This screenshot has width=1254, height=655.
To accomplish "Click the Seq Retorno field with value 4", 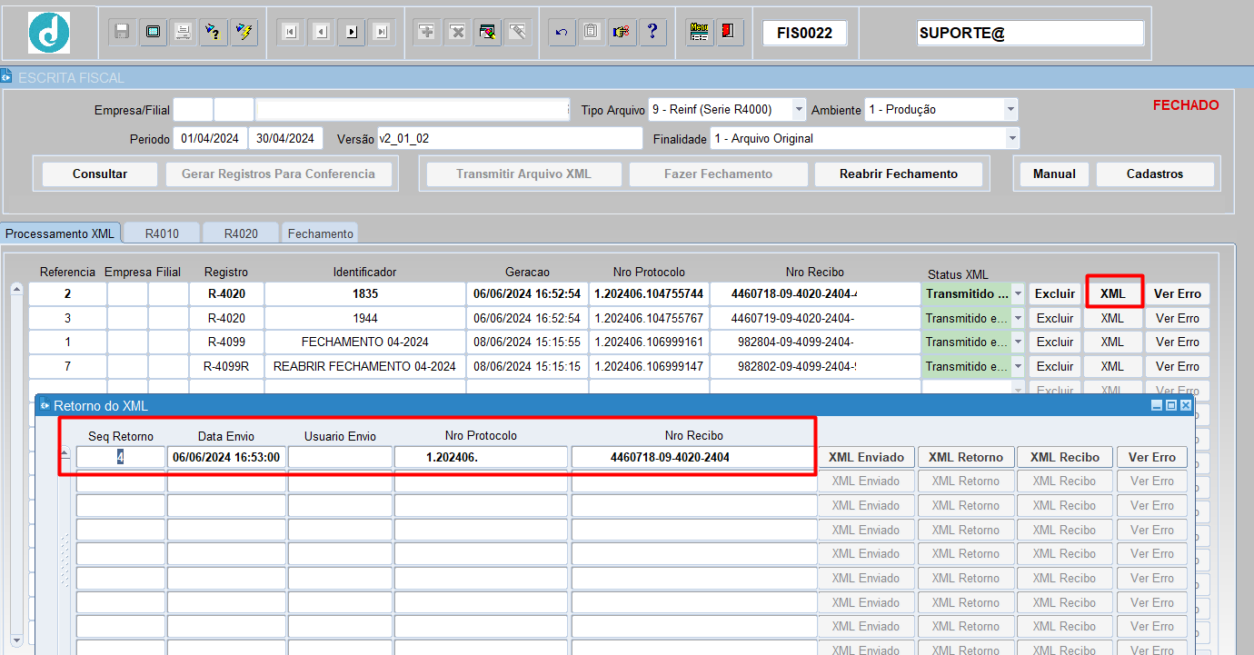I will pos(121,458).
